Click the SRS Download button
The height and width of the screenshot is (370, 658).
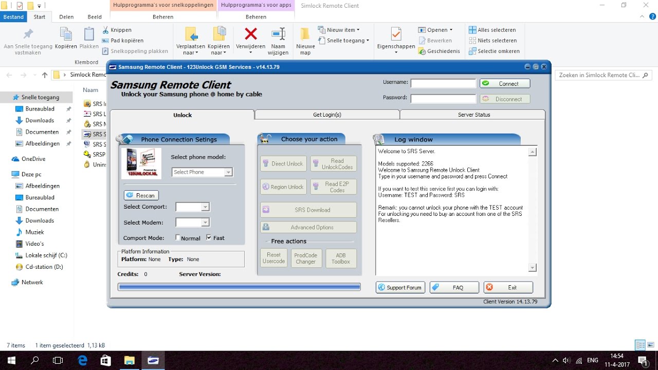(308, 210)
